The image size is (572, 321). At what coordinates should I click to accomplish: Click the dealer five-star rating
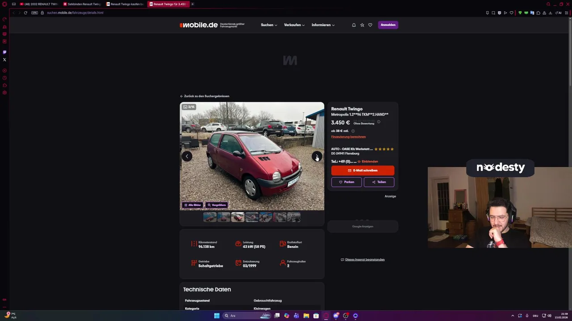coord(384,149)
